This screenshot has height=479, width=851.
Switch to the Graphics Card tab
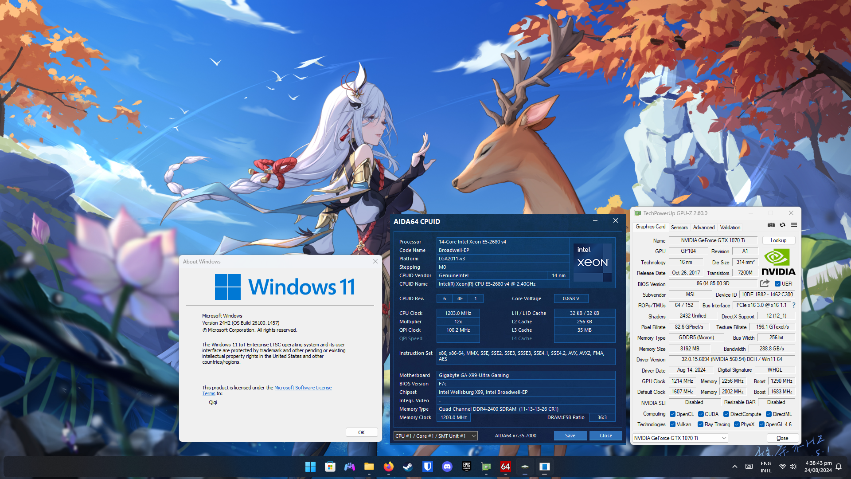point(650,227)
